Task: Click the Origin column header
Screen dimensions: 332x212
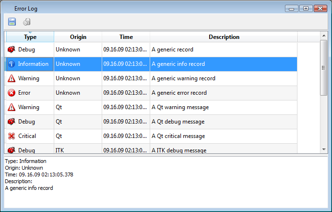Action: [x=78, y=37]
